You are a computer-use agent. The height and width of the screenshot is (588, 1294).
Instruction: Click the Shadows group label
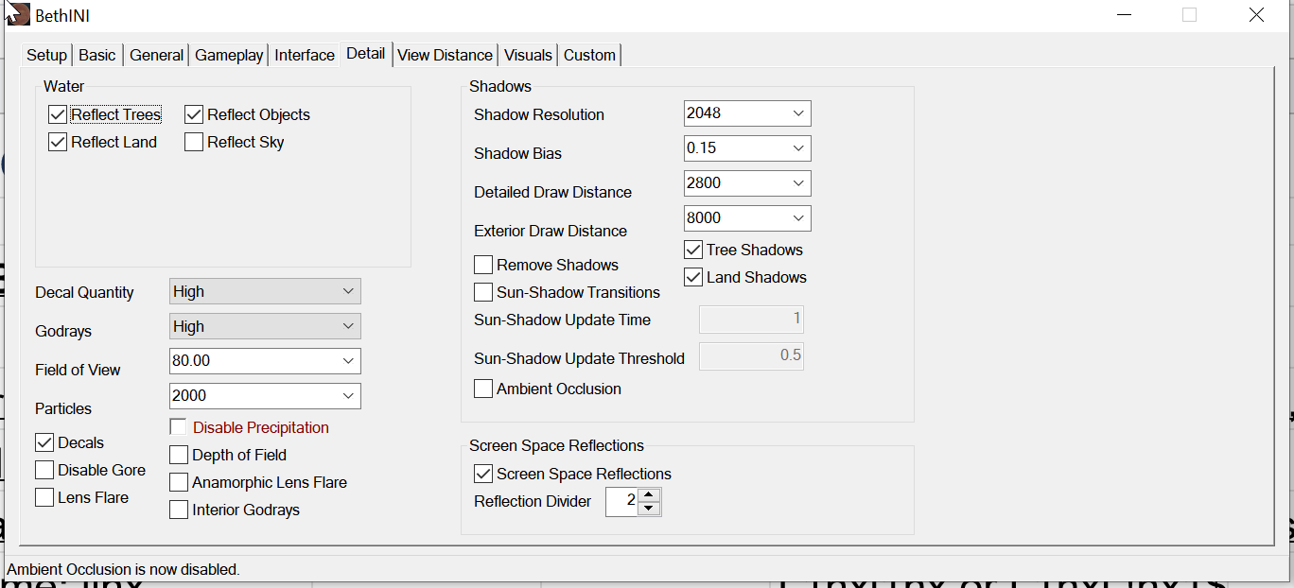pyautogui.click(x=500, y=86)
